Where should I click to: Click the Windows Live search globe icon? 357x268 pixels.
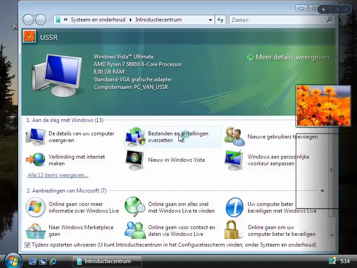point(135,207)
